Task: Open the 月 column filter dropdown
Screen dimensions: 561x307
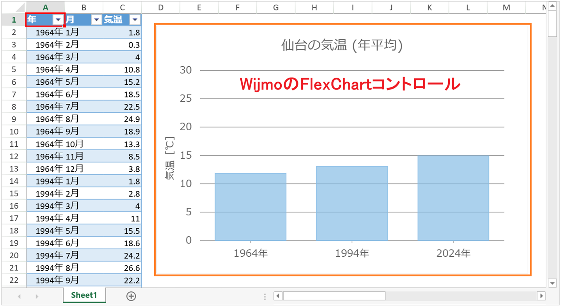Action: (x=96, y=20)
